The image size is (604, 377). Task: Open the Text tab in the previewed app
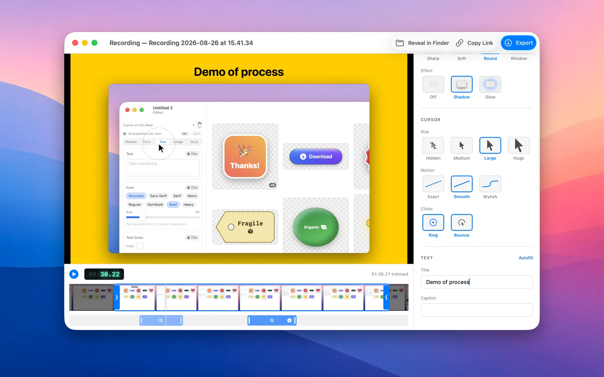(x=163, y=142)
